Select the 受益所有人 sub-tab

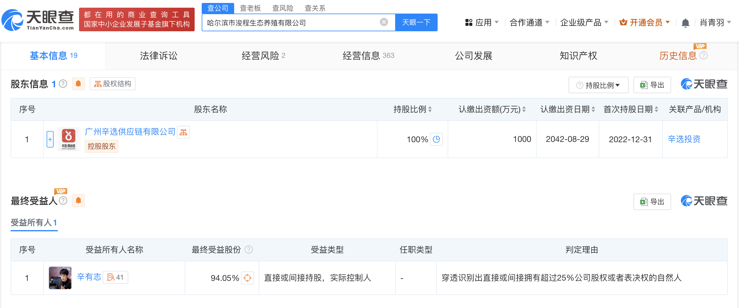point(34,223)
